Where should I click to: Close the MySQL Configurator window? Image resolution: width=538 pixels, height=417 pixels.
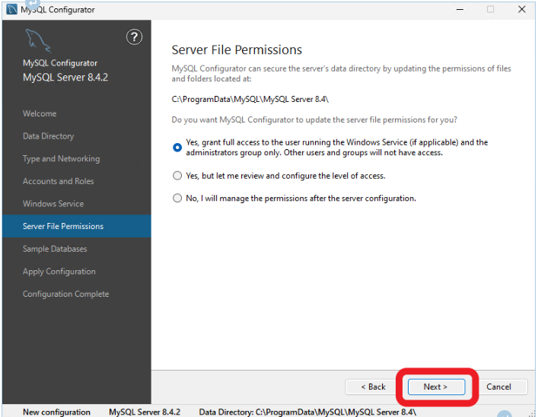point(520,9)
